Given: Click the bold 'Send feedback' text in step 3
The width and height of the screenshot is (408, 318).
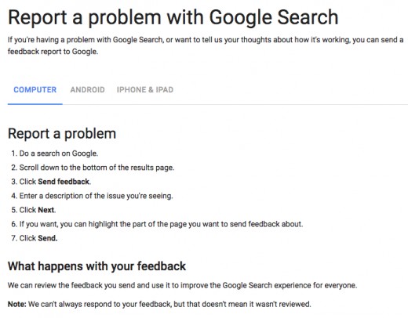Looking at the screenshot, I should coord(64,182).
